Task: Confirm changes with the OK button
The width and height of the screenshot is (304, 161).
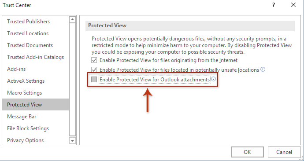Action: 247,152
